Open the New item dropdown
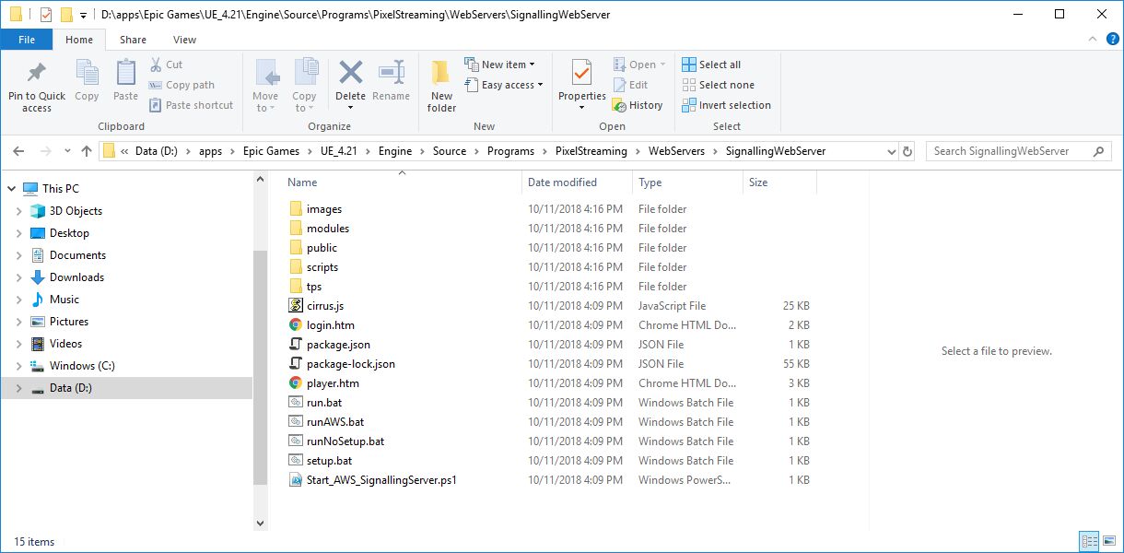This screenshot has width=1124, height=553. (502, 64)
